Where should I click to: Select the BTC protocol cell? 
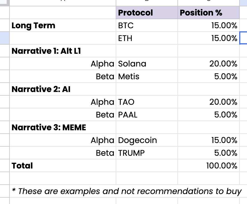coord(147,25)
